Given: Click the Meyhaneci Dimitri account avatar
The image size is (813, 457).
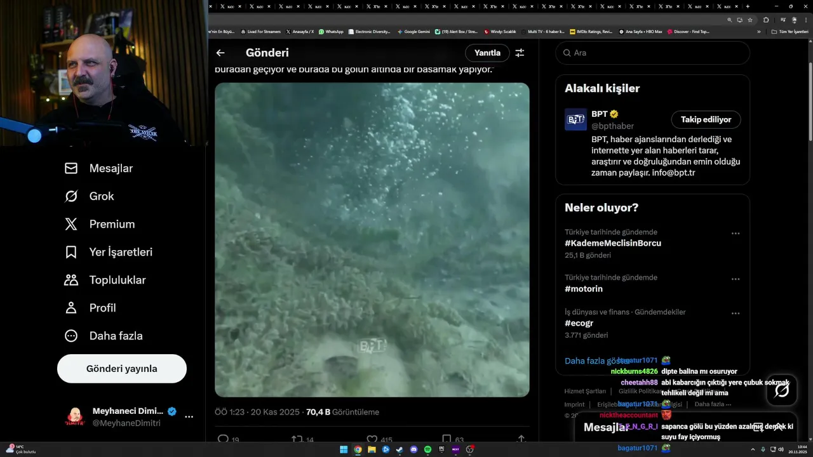Looking at the screenshot, I should tap(75, 417).
